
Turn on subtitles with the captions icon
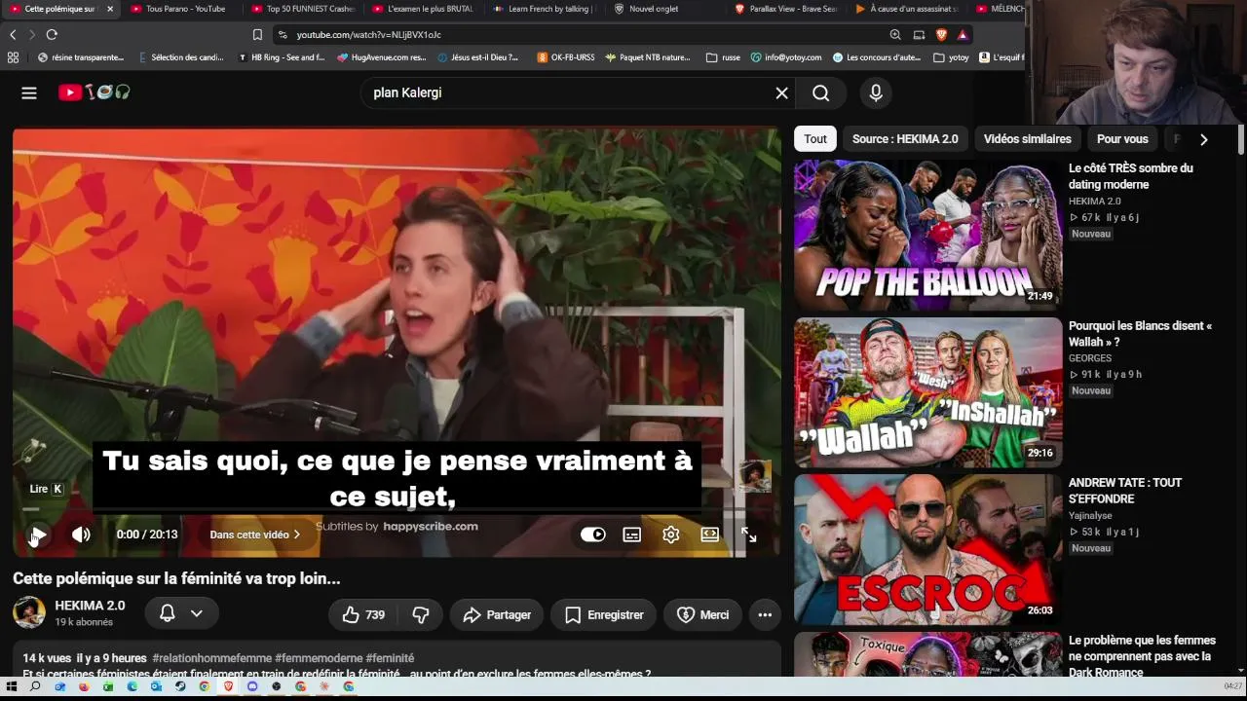632,535
